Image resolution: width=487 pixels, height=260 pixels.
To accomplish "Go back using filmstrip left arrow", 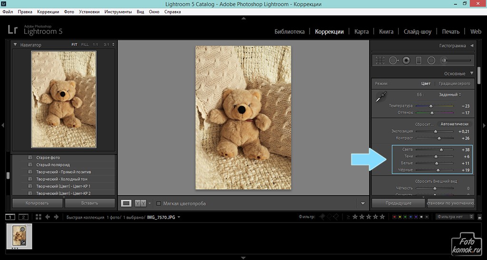I will tap(48, 217).
